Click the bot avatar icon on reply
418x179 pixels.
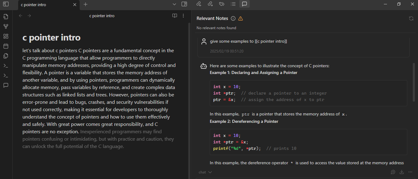coord(203,66)
